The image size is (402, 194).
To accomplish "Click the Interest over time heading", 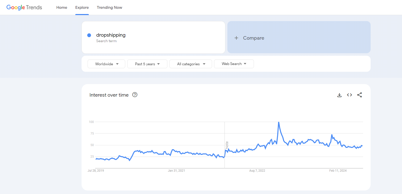I will [x=109, y=95].
